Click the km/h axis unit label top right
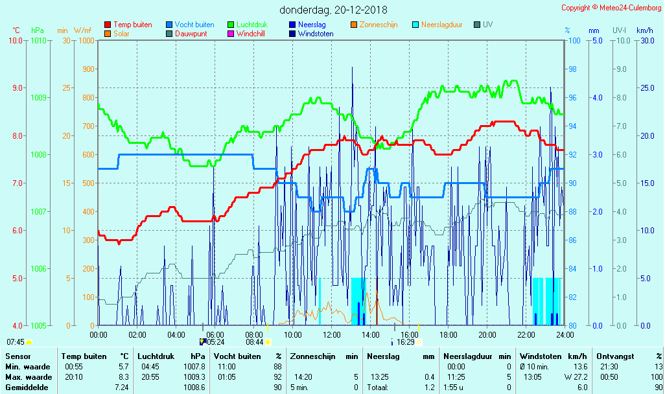The height and width of the screenshot is (394, 665). click(x=644, y=30)
